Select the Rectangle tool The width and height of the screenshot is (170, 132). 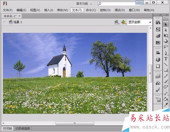(166, 70)
